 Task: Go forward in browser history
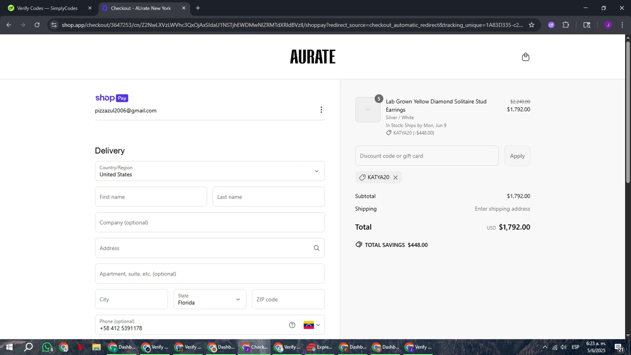(x=23, y=25)
